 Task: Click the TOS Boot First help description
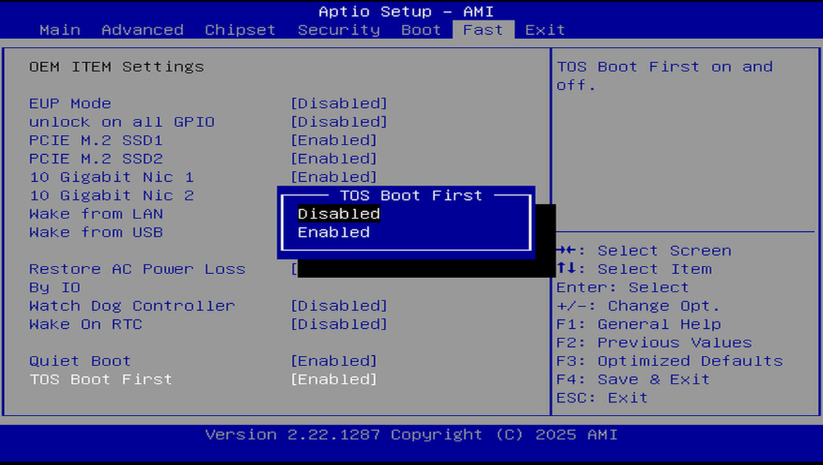(x=665, y=76)
